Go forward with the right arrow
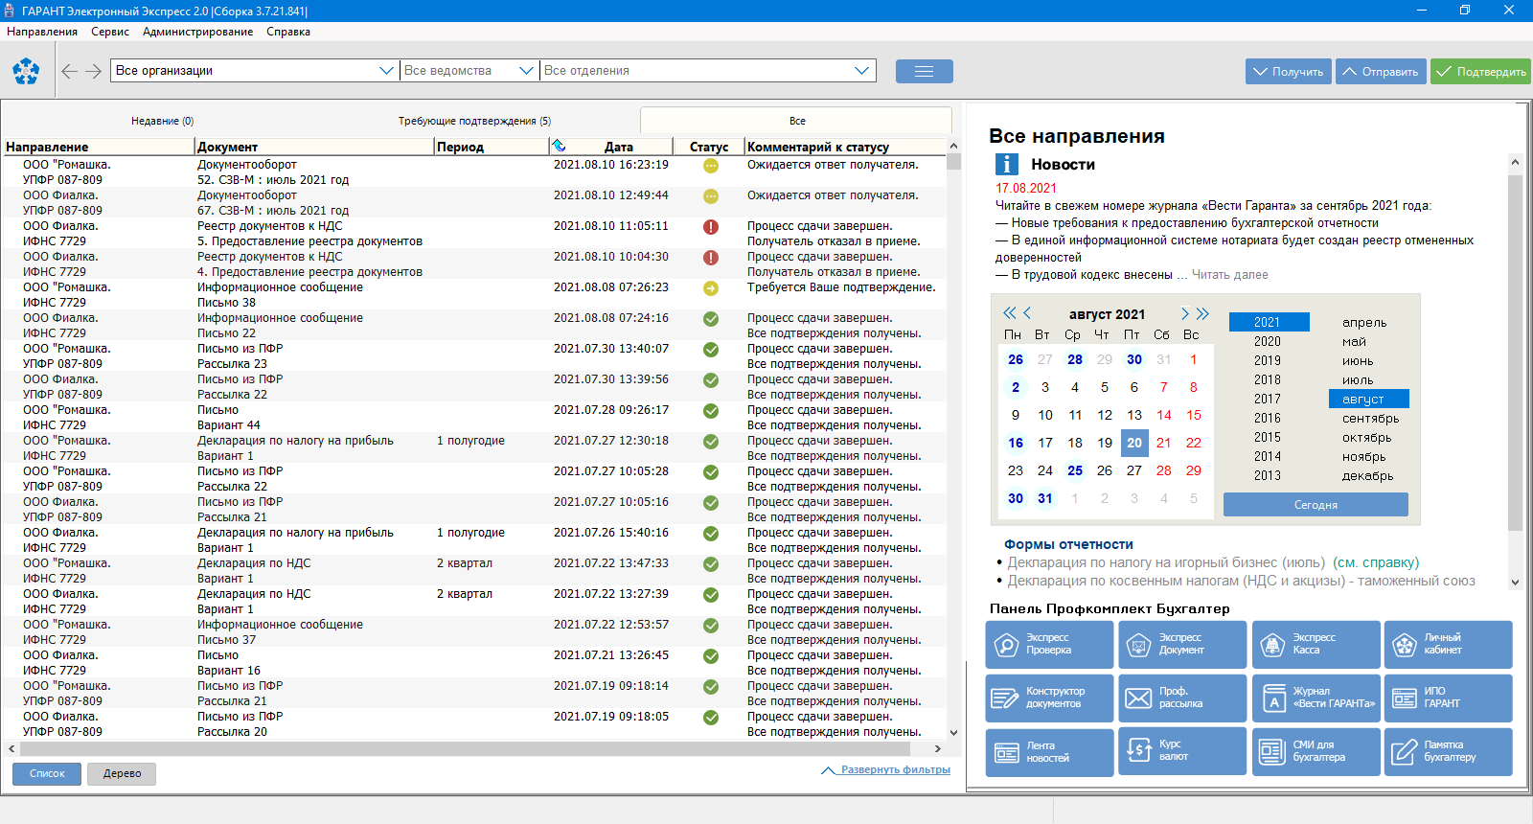 93,71
